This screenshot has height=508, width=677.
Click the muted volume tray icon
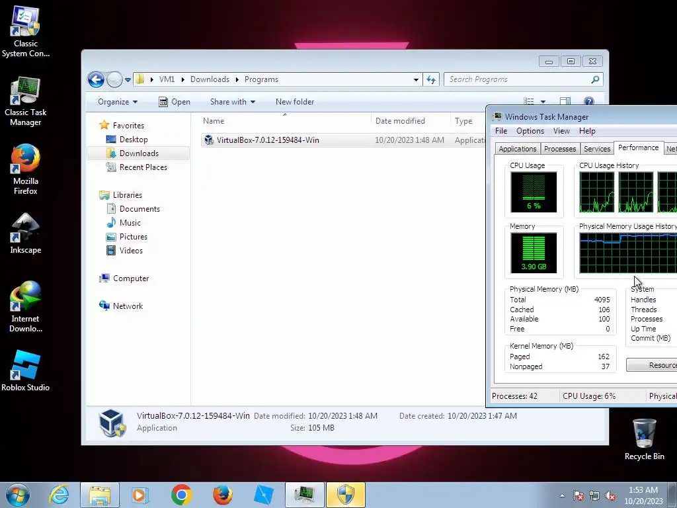610,496
